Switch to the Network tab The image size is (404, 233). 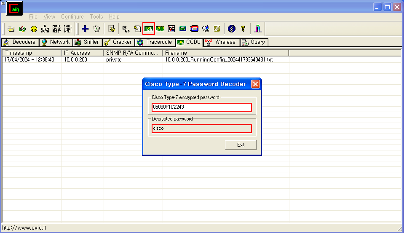(56, 42)
